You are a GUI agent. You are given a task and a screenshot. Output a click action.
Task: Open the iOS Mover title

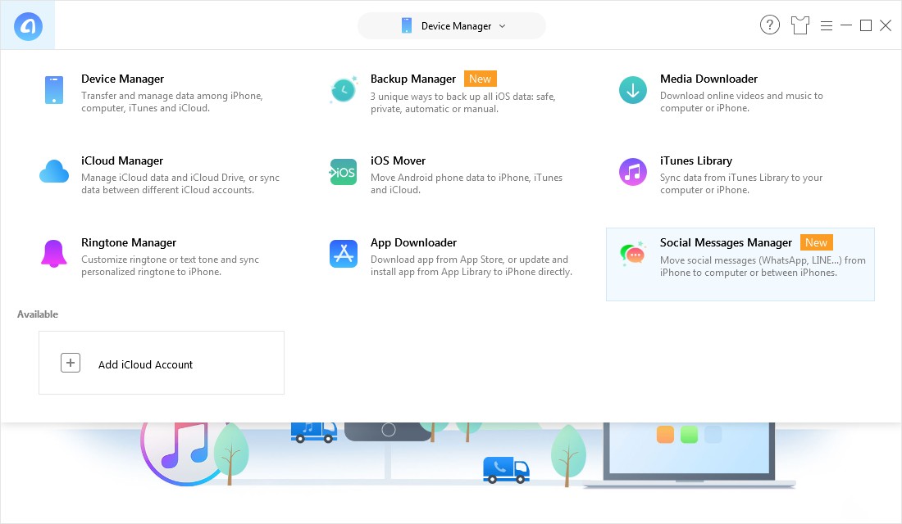coord(398,160)
